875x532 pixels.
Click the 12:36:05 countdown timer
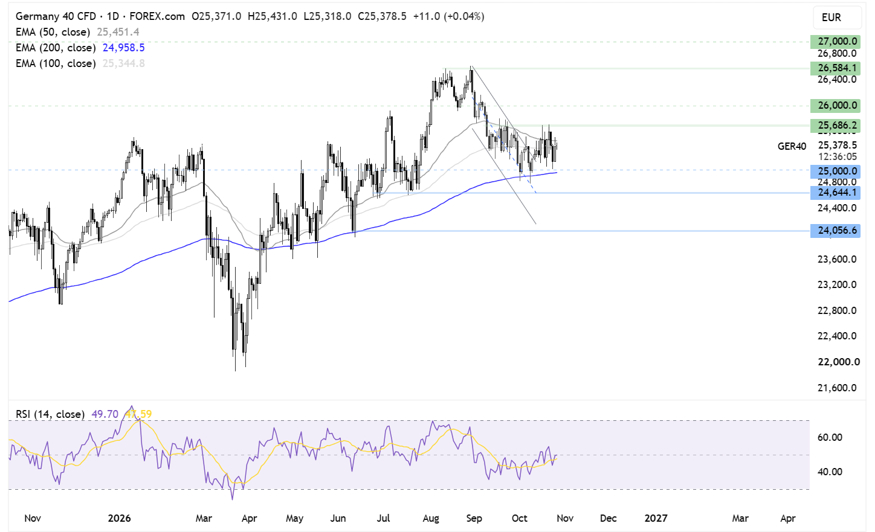pos(837,156)
